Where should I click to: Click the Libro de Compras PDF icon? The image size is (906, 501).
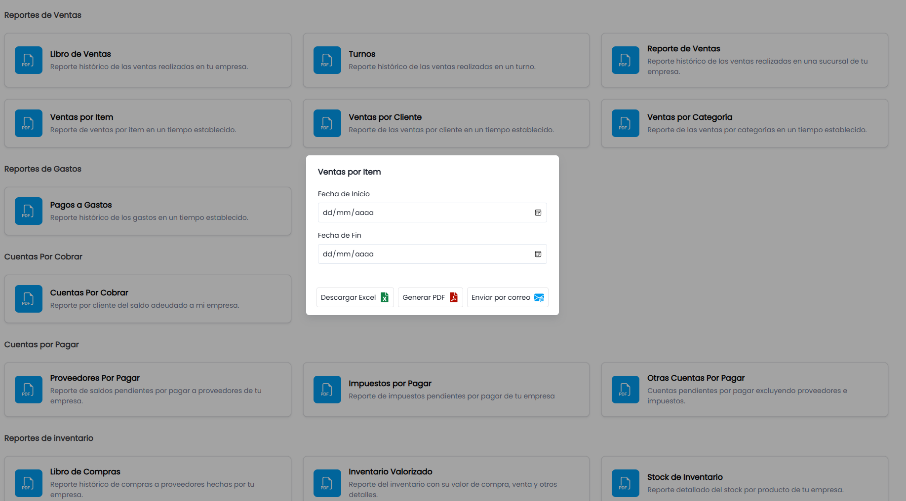29,483
